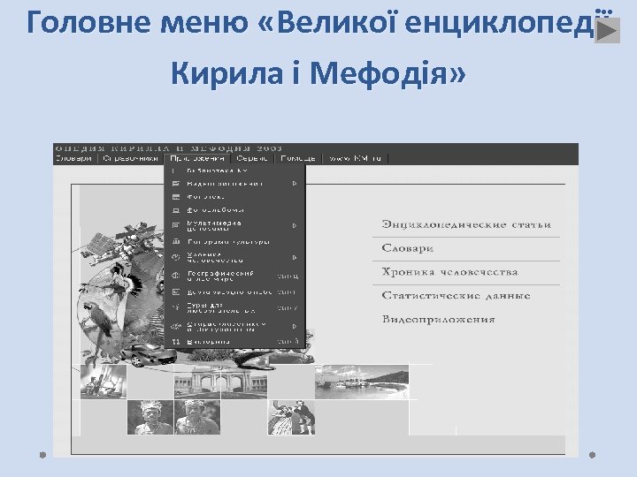Click the harbor with boats photo

click(362, 382)
